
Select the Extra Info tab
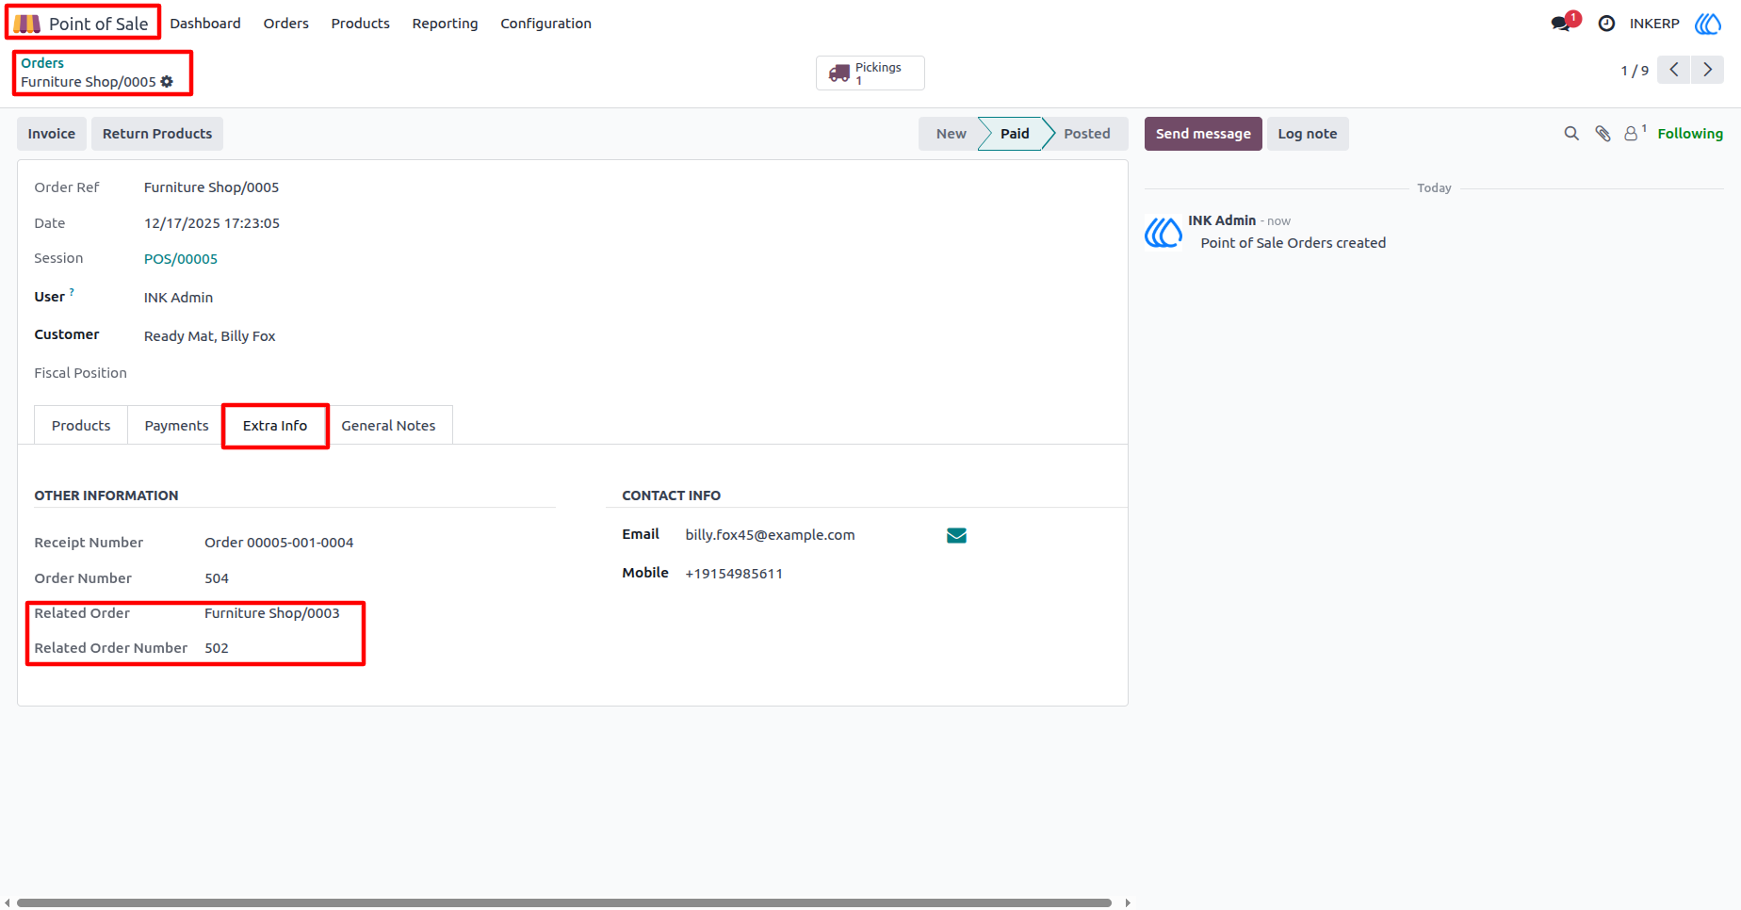coord(275,426)
